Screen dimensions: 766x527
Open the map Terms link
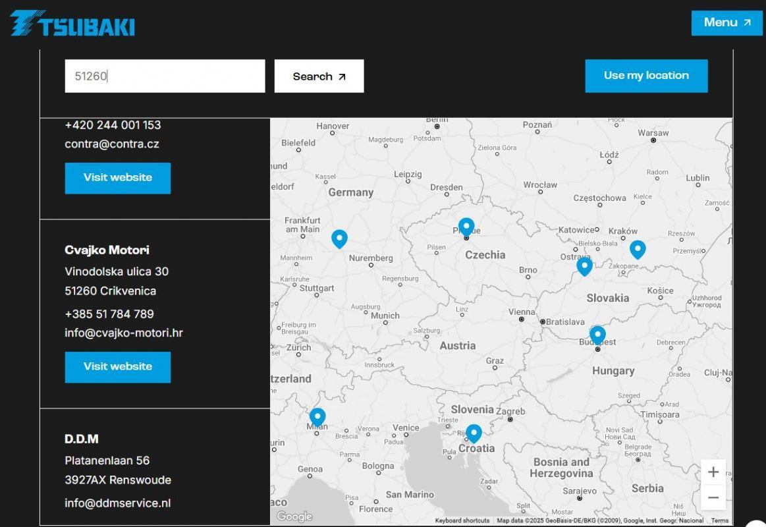pos(720,520)
